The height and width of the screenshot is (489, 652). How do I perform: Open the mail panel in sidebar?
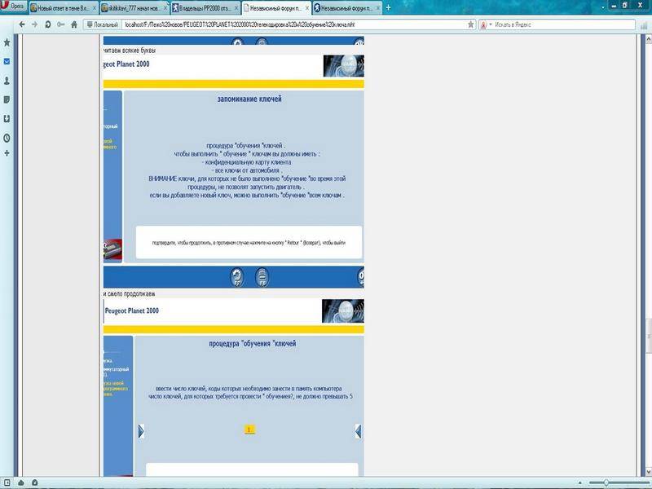tap(7, 62)
